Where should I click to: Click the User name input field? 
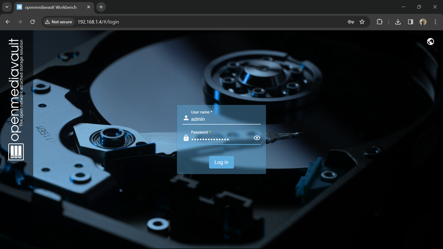point(224,119)
